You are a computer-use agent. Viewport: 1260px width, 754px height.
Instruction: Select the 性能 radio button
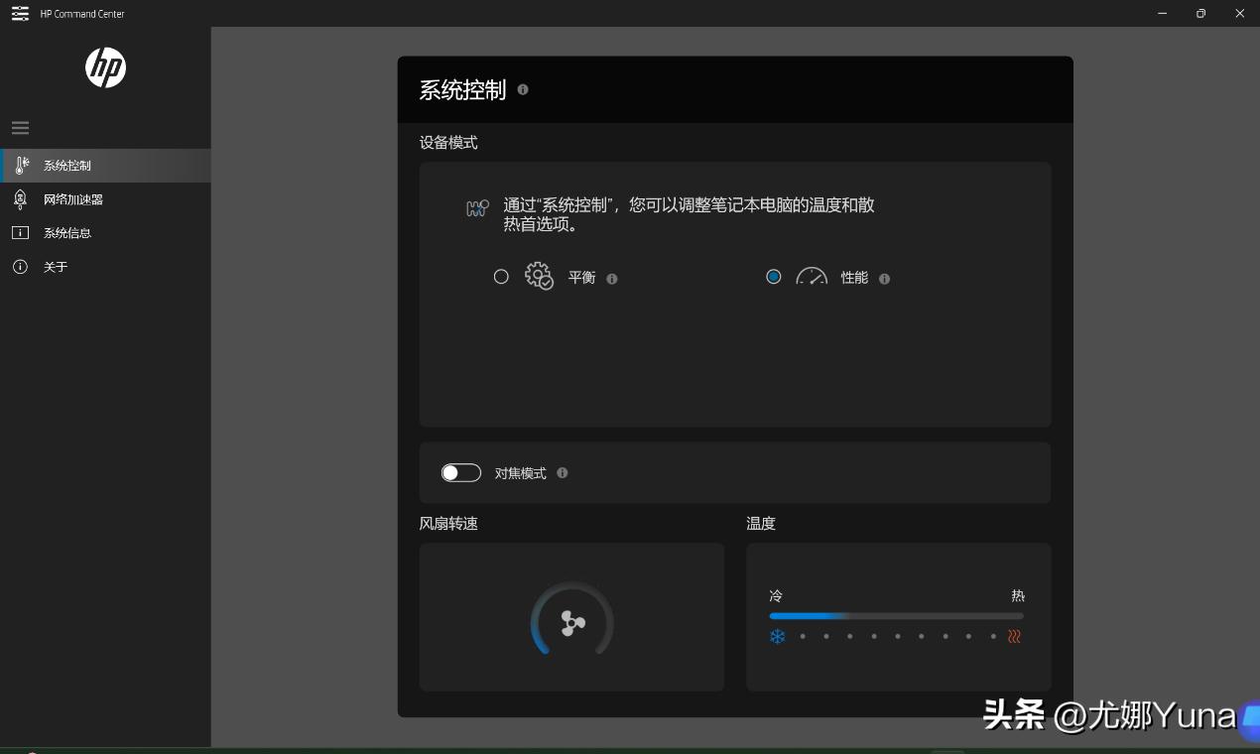773,277
